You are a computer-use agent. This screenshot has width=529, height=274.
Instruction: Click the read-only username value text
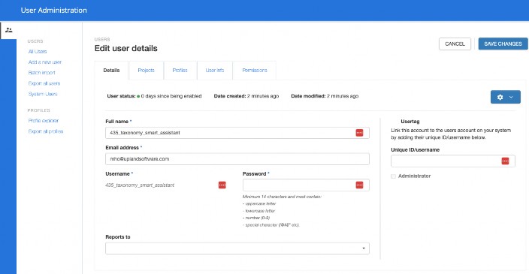click(140, 185)
